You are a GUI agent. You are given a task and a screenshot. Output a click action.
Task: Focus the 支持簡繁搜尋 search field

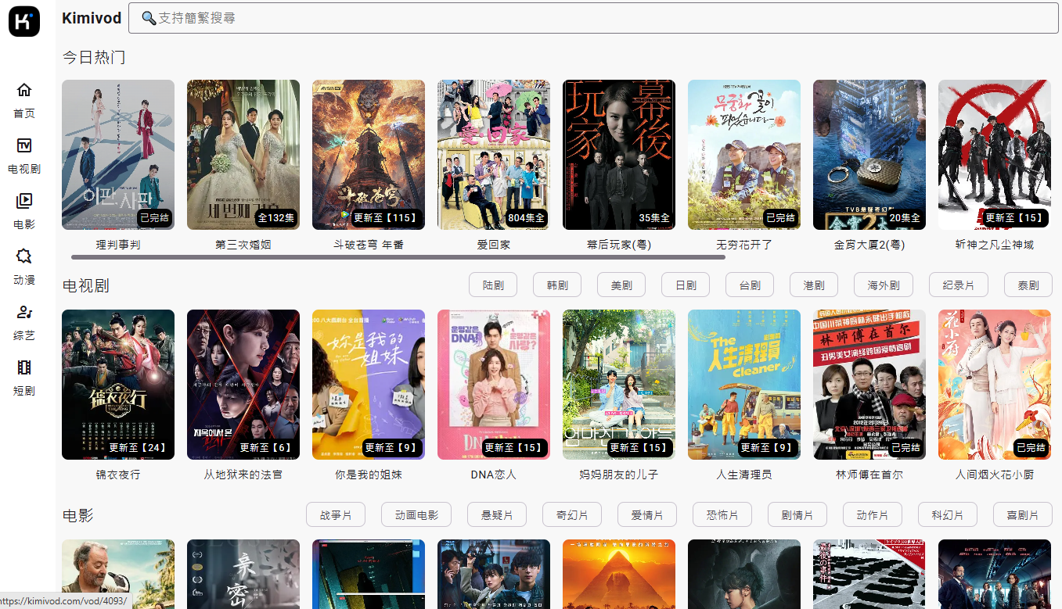[593, 18]
